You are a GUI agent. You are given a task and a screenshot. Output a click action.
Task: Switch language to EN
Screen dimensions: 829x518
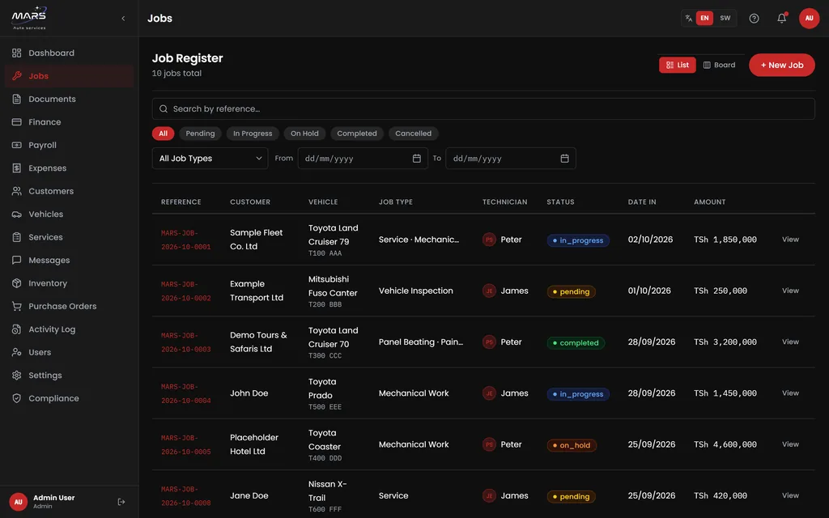click(704, 18)
